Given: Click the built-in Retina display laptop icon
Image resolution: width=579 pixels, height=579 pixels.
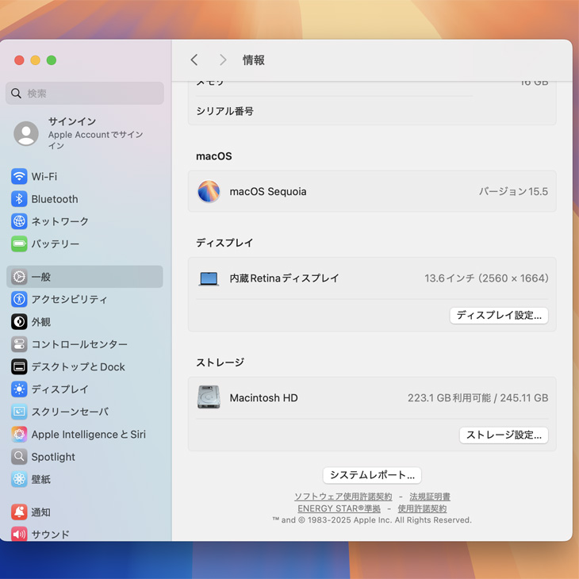Looking at the screenshot, I should (209, 278).
